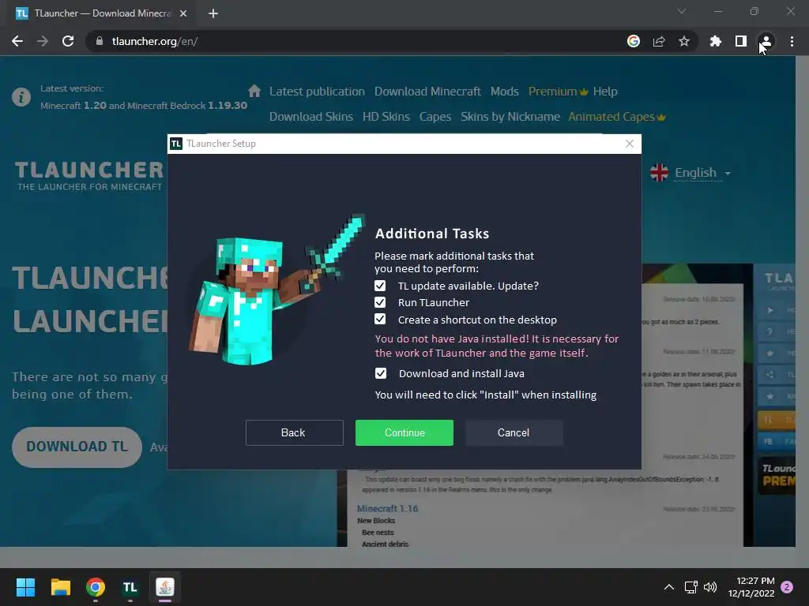Open Skins by Nickname link
This screenshot has width=809, height=606.
[x=510, y=117]
